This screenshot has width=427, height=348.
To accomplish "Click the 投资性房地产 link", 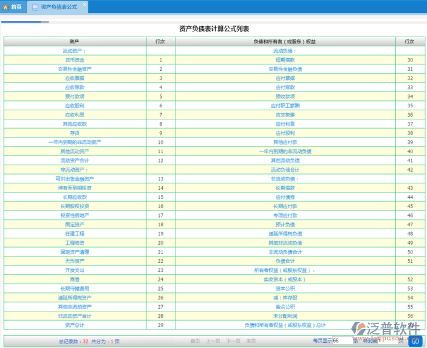I will click(x=75, y=215).
